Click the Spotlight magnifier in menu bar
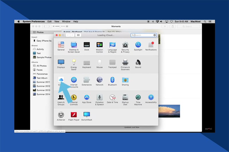The image size is (229, 152). 205,21
